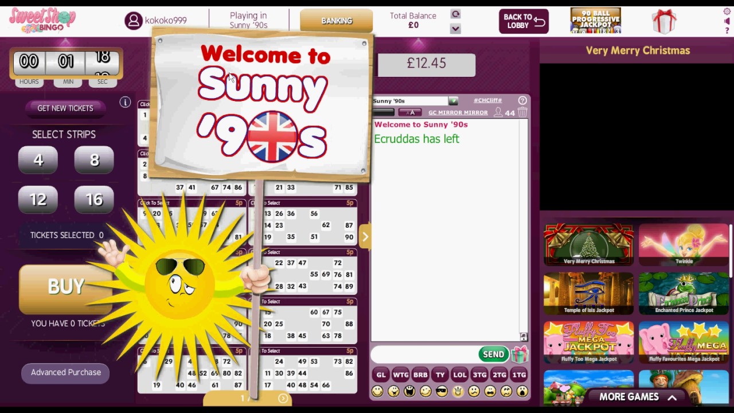Screen dimensions: 734x413
Task: Send the chat message
Action: point(493,354)
